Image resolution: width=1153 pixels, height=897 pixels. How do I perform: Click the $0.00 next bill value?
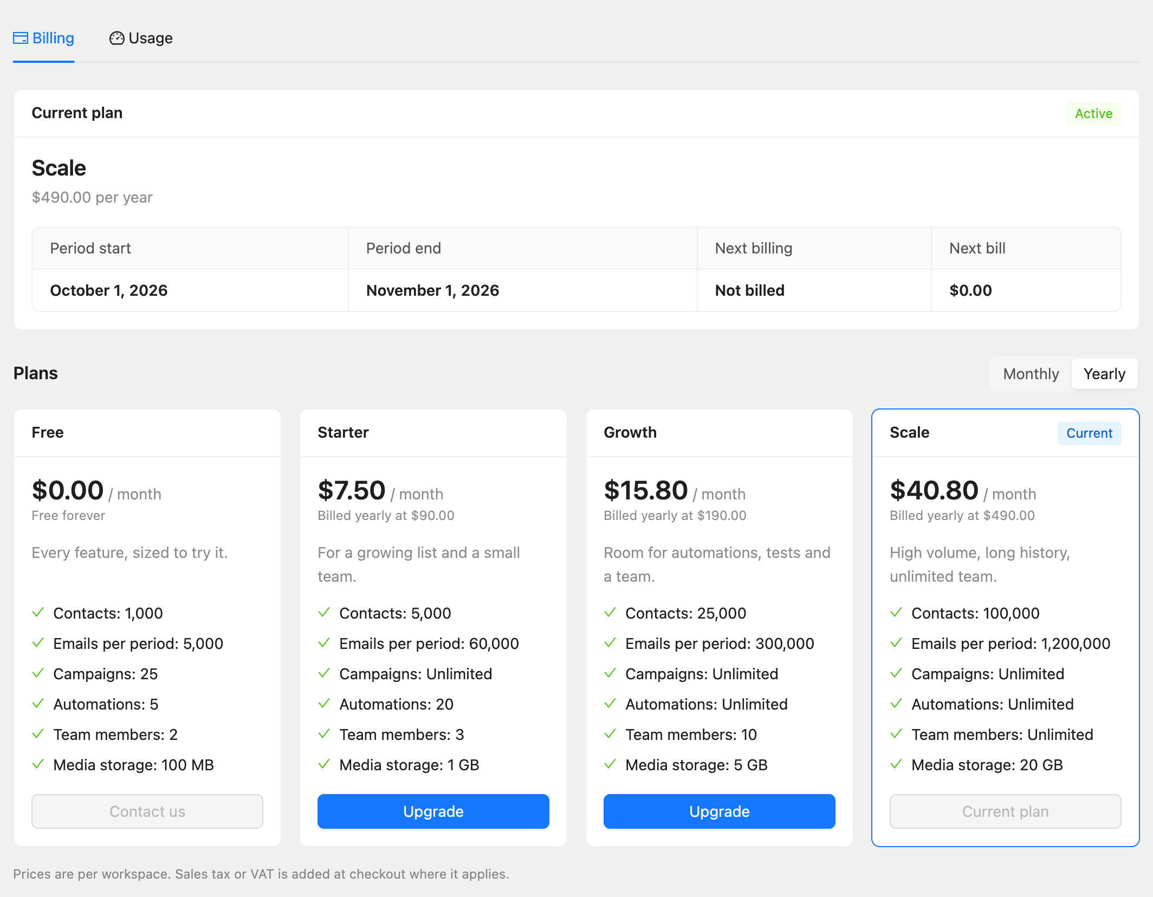pyautogui.click(x=970, y=290)
